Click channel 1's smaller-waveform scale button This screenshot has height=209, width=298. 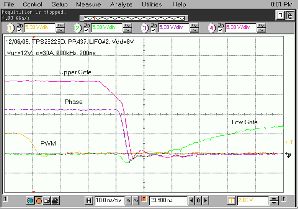tap(60, 30)
